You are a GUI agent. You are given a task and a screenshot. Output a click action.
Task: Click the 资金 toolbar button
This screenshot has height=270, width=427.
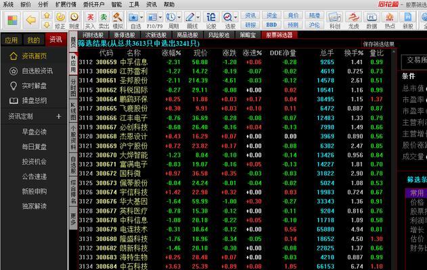[271, 16]
